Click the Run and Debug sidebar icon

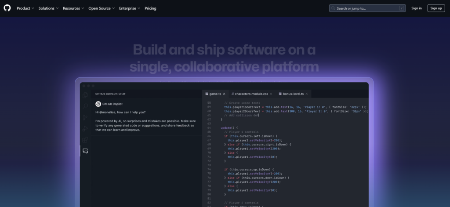(85, 128)
